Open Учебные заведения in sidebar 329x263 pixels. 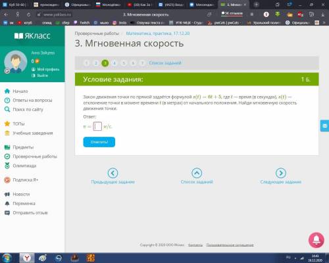(28, 133)
